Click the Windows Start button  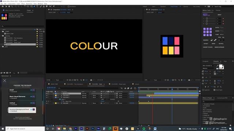(x=3, y=128)
